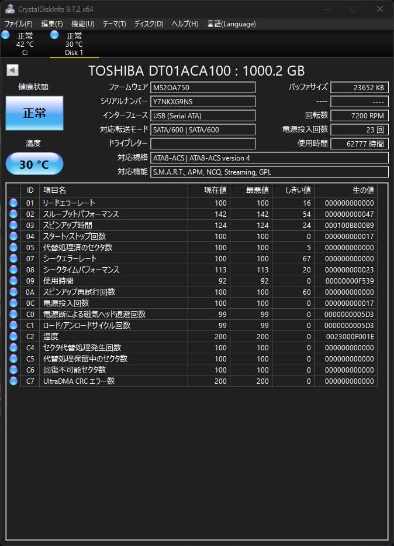
Task: Click the 生の値 column header
Action: click(345, 190)
